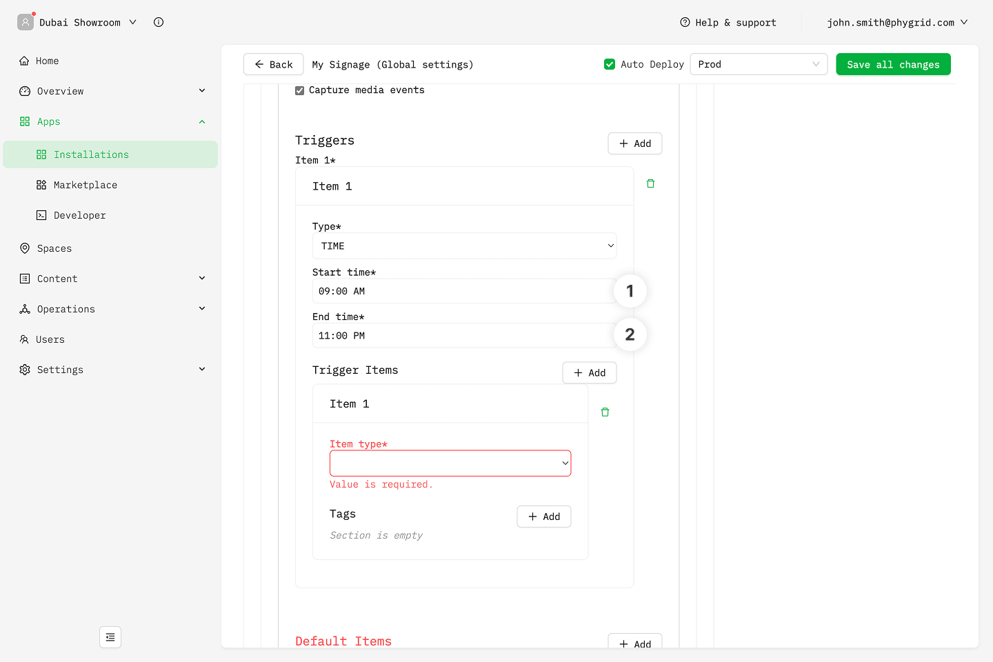Click the info icon beside Dubai Showroom
Viewport: 993px width, 662px height.
159,22
